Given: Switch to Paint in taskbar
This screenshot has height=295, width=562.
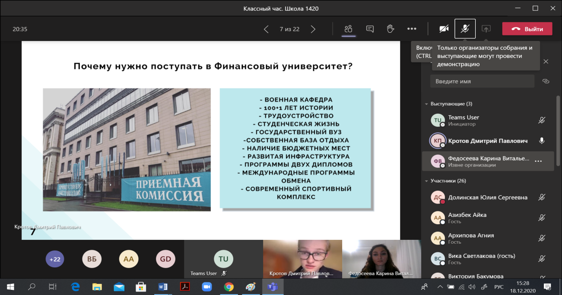Looking at the screenshot, I should (x=251, y=286).
